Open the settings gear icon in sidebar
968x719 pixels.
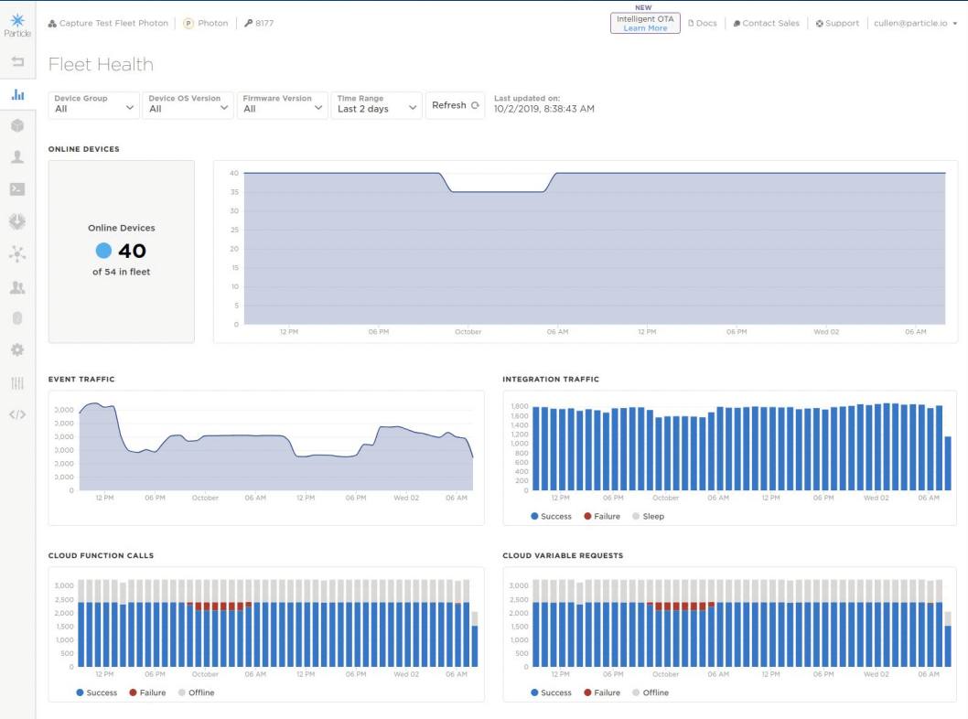(16, 349)
